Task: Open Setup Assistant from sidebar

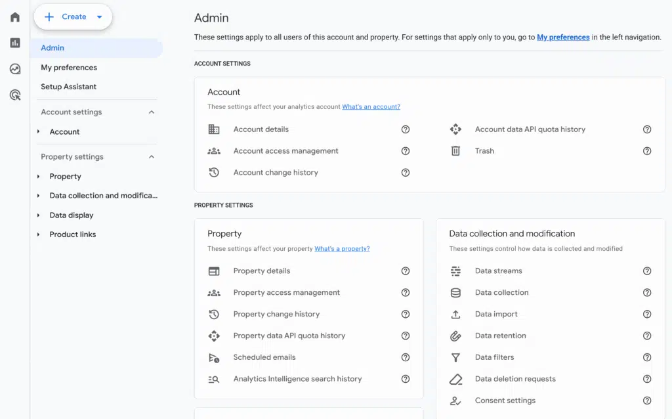Action: click(x=68, y=87)
